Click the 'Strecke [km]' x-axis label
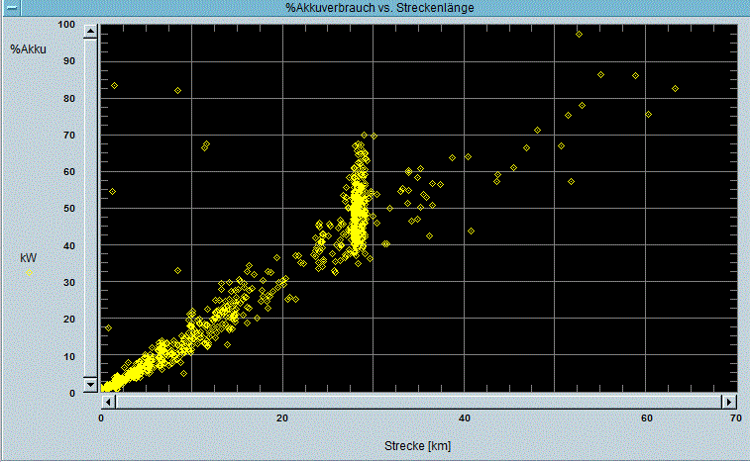This screenshot has width=750, height=462. (x=416, y=446)
